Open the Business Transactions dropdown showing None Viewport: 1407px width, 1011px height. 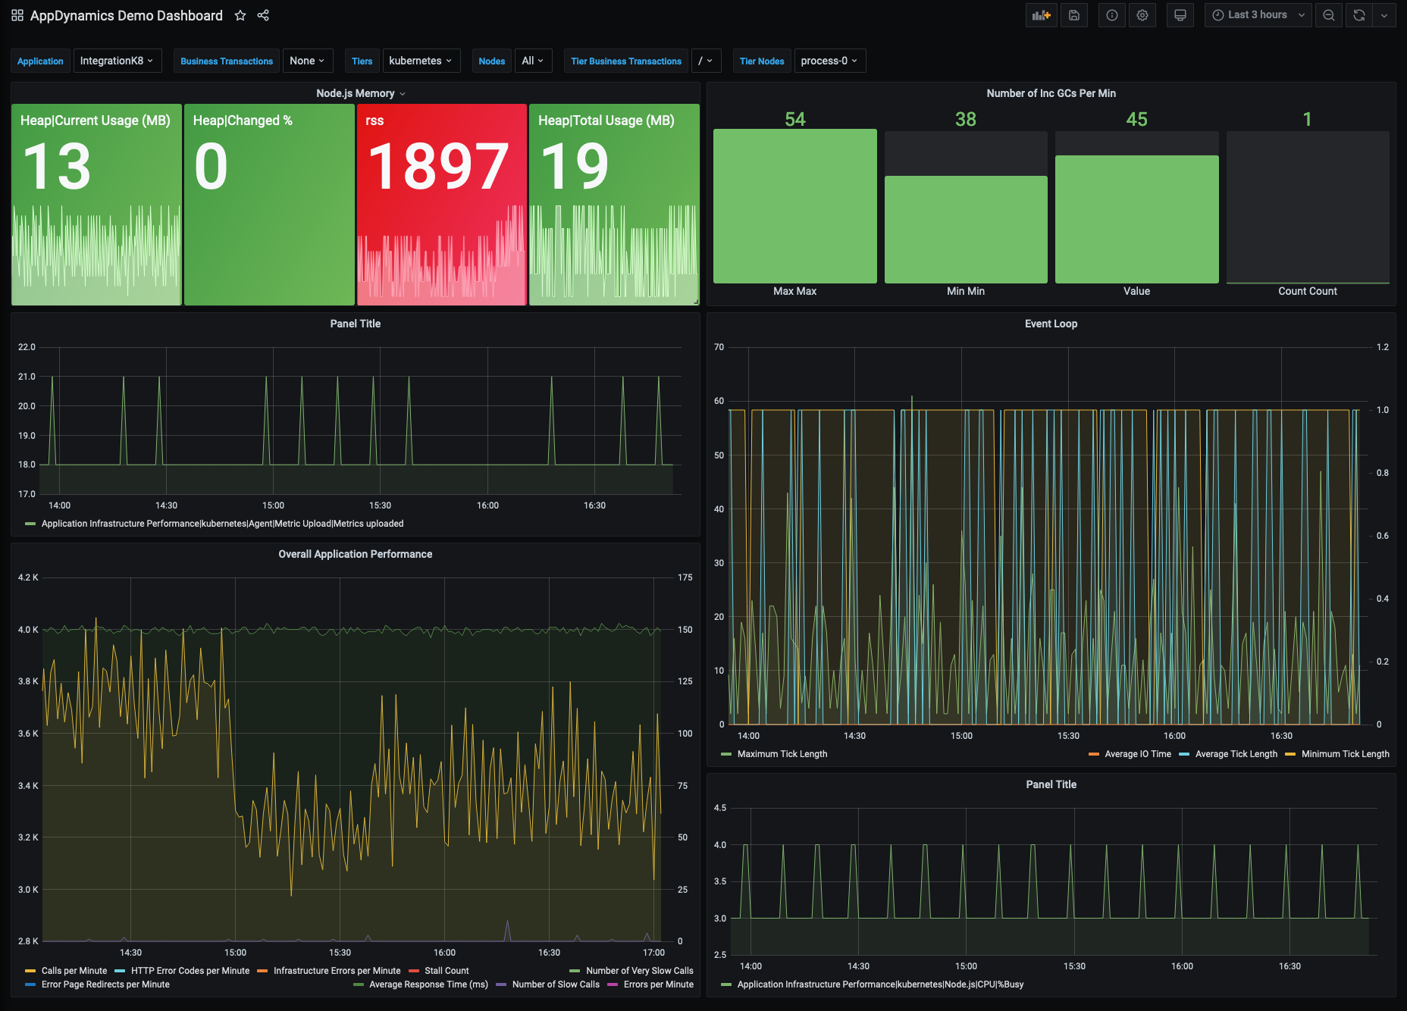coord(306,61)
